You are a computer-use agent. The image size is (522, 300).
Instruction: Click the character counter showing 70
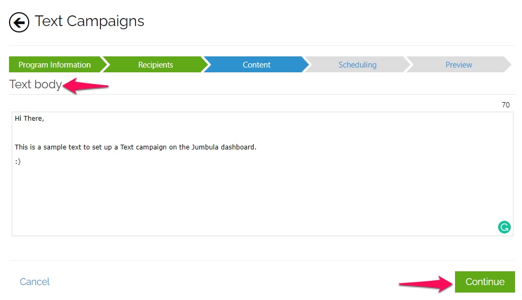click(506, 105)
